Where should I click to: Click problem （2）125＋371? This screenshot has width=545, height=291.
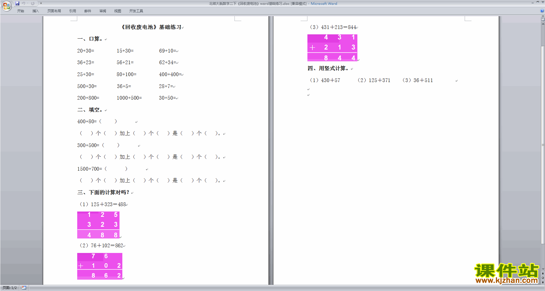coord(374,80)
